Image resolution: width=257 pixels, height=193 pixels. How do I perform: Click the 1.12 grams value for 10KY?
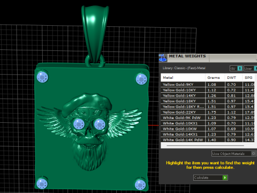[x=211, y=90]
